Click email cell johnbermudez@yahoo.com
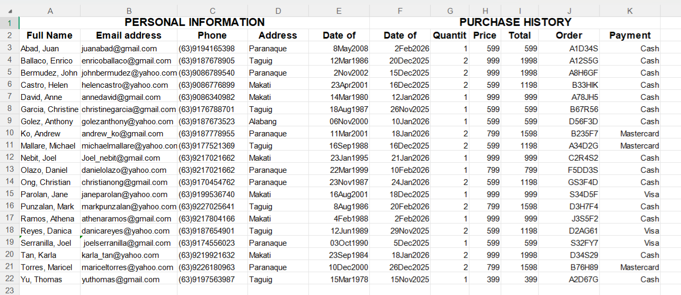681x295 pixels. pos(129,73)
